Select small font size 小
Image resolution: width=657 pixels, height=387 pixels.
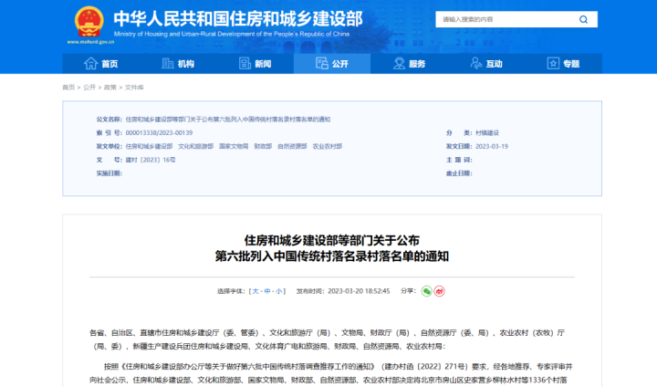point(280,291)
